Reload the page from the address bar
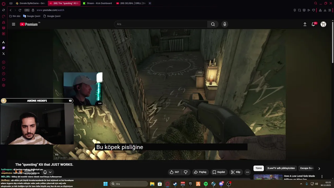This screenshot has width=334, height=188. point(20,10)
